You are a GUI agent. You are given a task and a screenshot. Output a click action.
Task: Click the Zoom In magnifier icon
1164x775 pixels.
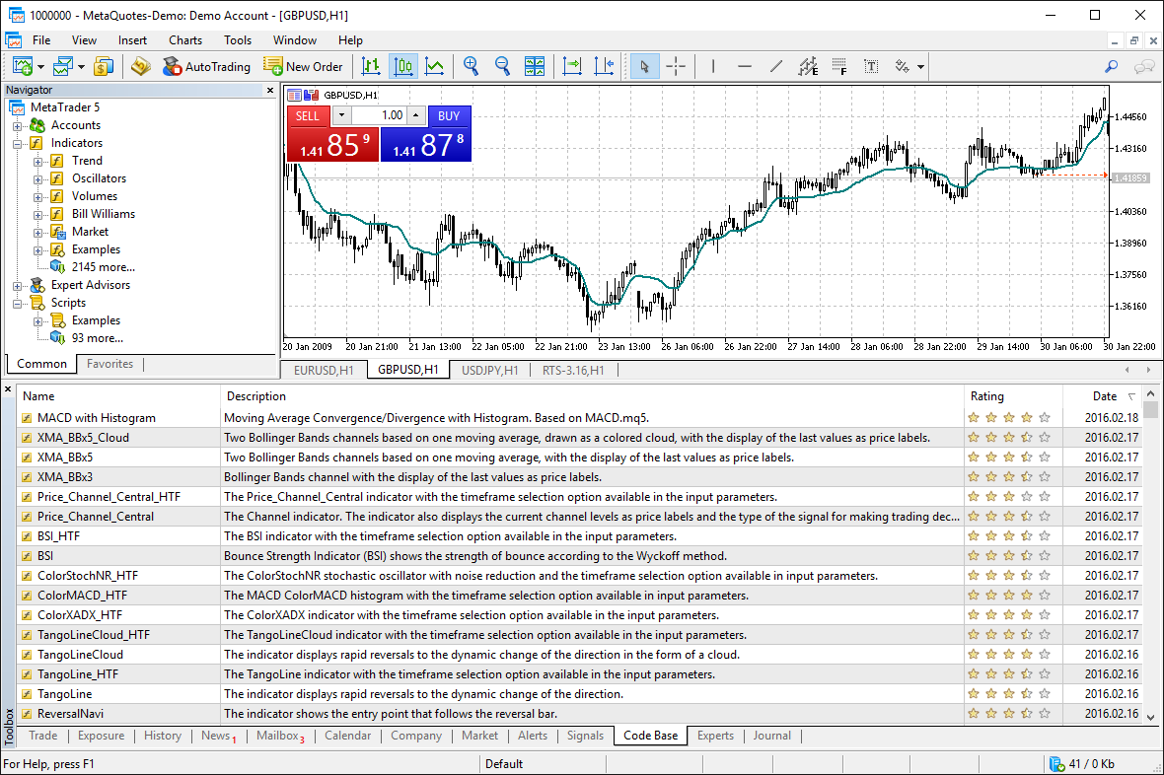[472, 66]
